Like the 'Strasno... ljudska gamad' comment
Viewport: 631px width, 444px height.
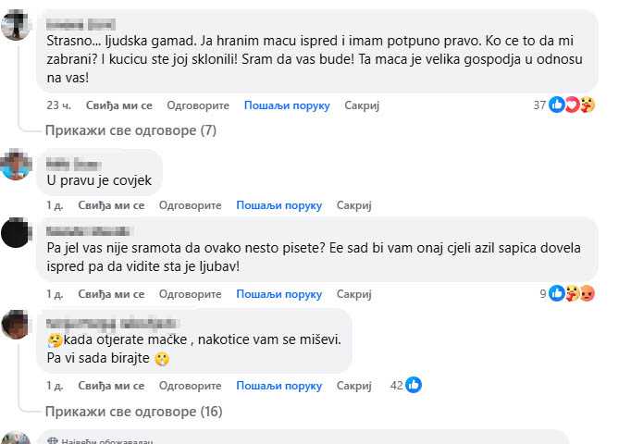[119, 105]
